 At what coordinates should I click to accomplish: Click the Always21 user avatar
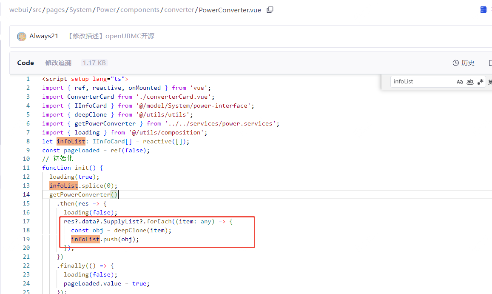(22, 37)
